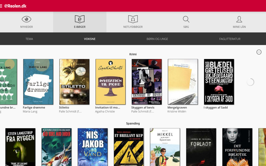
Task: Open the Mikkel og de andre i Spanien cover
Action: tap(165, 147)
